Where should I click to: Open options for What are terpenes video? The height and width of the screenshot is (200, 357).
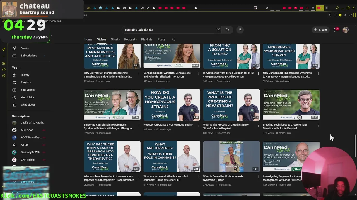click(199, 177)
